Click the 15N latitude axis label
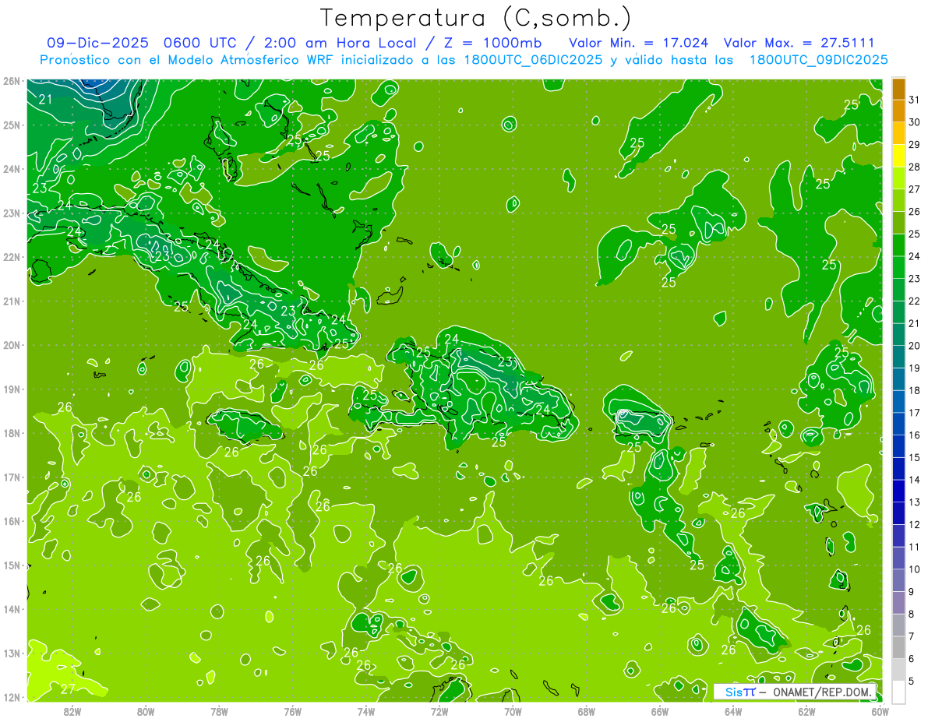The width and height of the screenshot is (935, 722). pyautogui.click(x=12, y=565)
